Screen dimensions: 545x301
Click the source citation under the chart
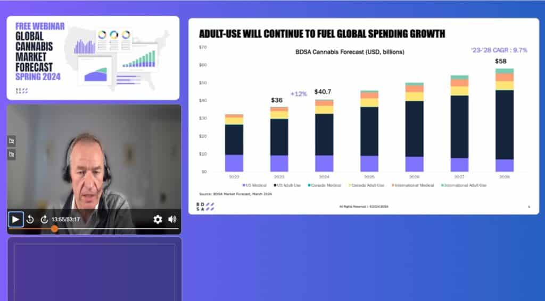point(235,194)
